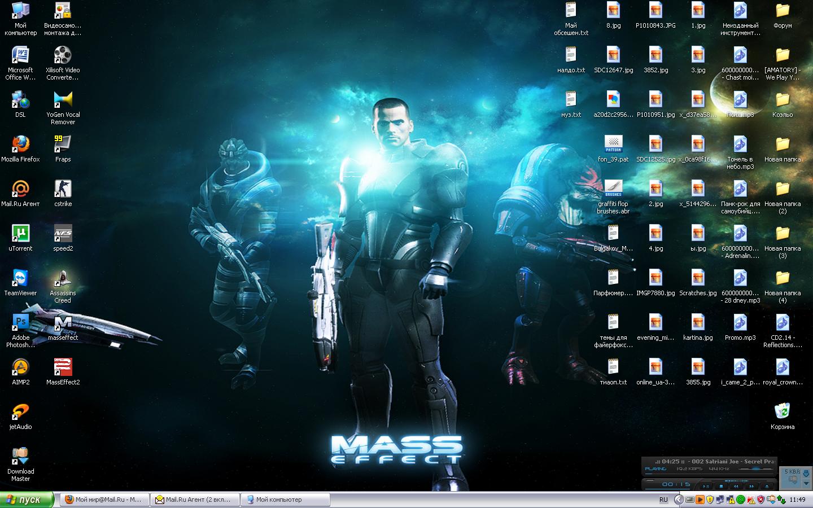Open CD2.14 - Reflections audio file
The height and width of the screenshot is (508, 813).
783,331
